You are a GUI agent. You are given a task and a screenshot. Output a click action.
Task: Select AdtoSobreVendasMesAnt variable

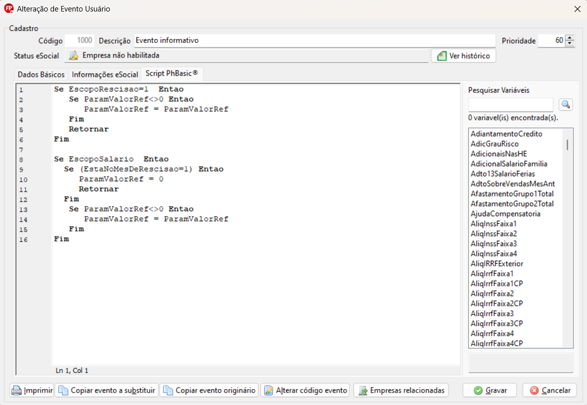(x=513, y=184)
